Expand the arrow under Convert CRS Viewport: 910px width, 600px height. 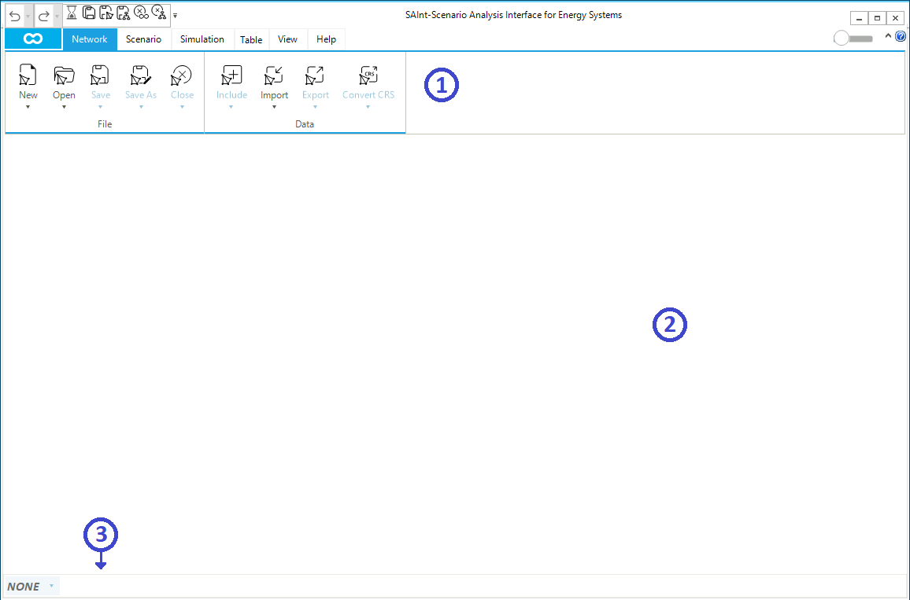point(368,107)
